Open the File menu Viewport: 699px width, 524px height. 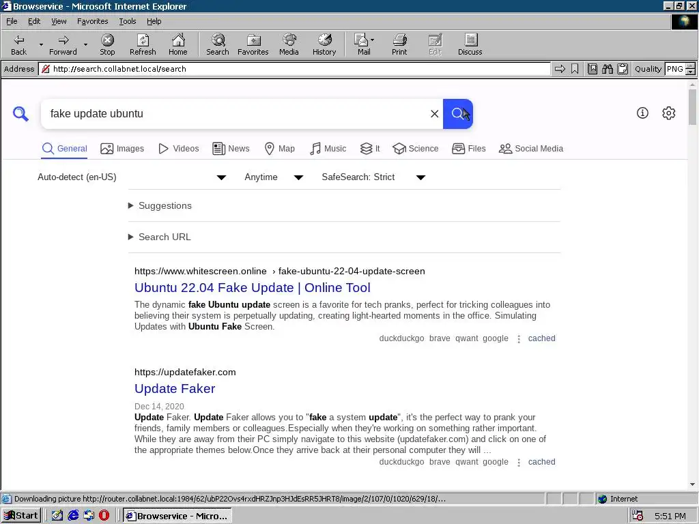coord(12,21)
